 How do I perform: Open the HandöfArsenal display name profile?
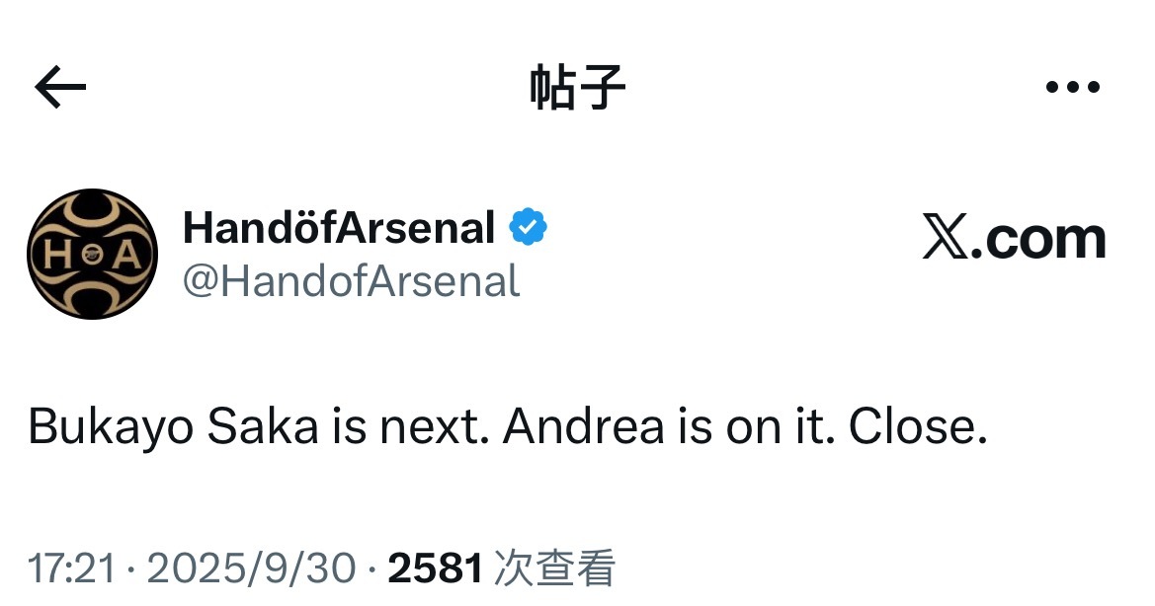339,227
